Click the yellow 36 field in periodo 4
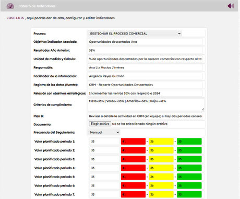 (x=161, y=168)
